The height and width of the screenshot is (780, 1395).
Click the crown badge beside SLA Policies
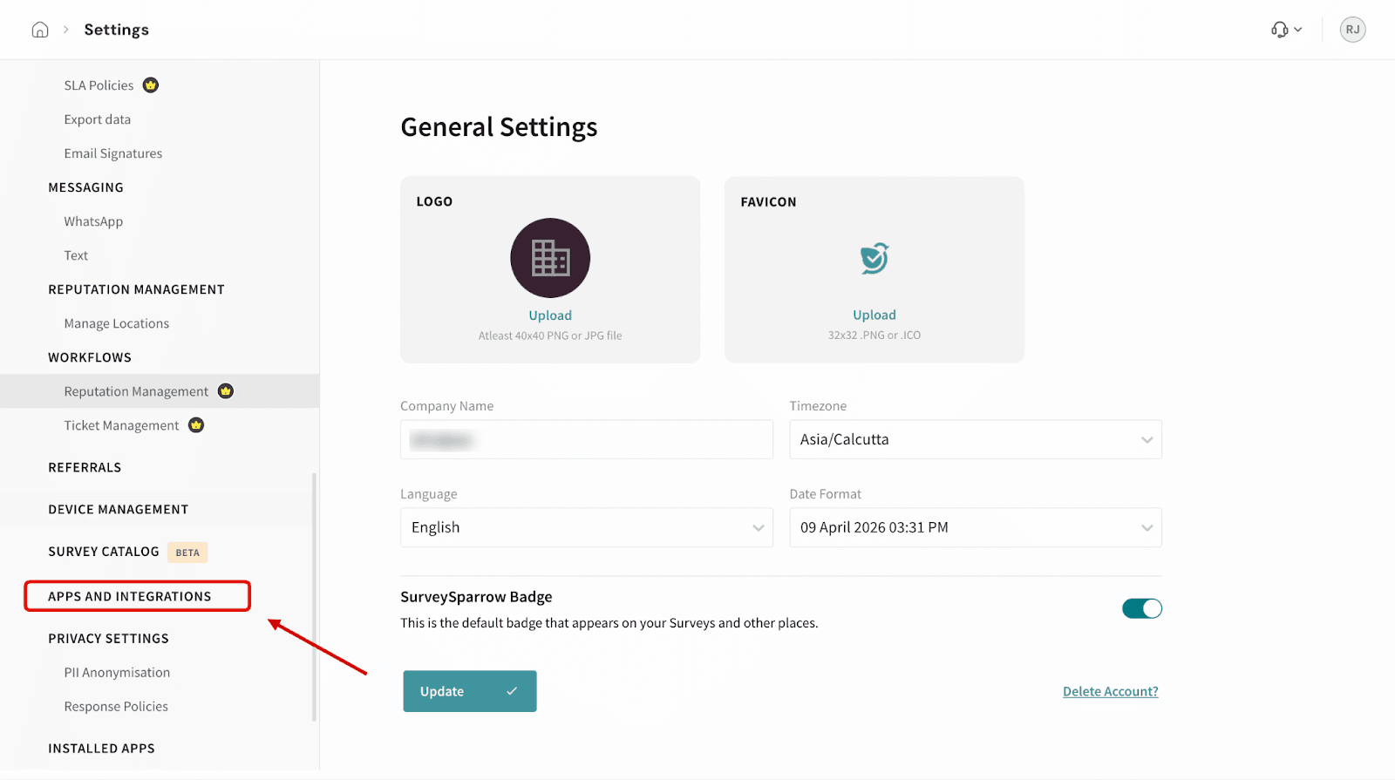tap(151, 85)
